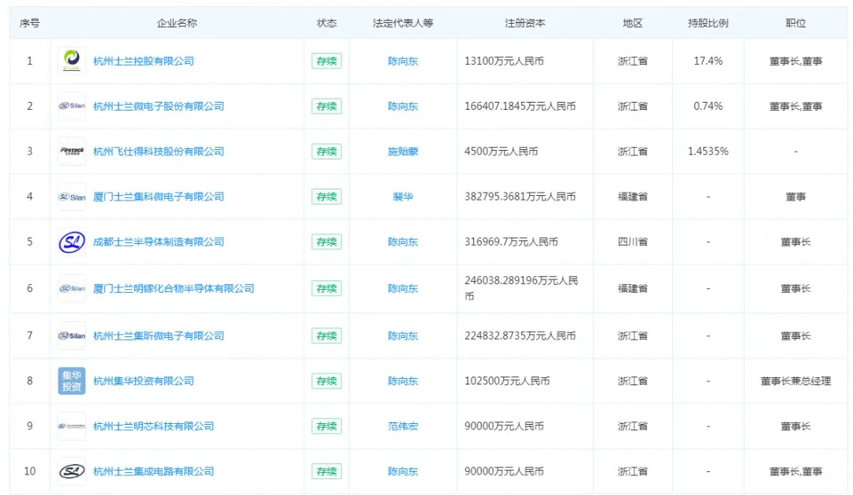853x495 pixels.
Task: Select the 13100万元人民币 capital cell
Action: (x=504, y=61)
